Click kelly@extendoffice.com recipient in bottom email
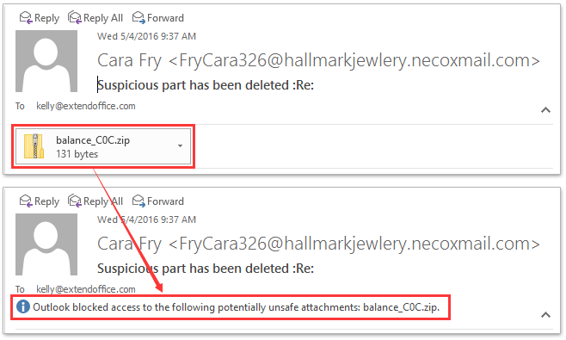 pyautogui.click(x=86, y=289)
